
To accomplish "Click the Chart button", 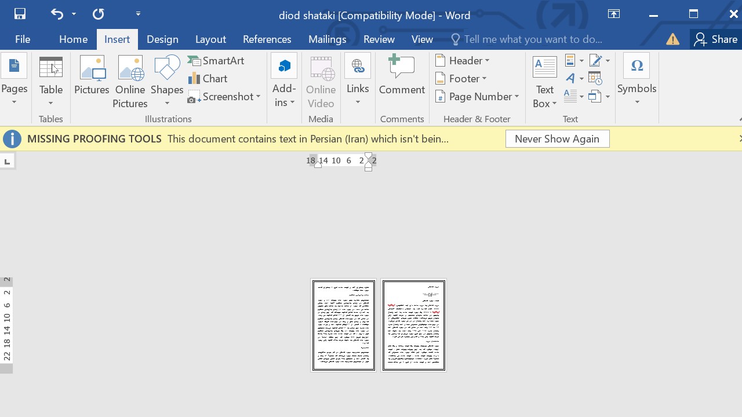I will pyautogui.click(x=208, y=79).
